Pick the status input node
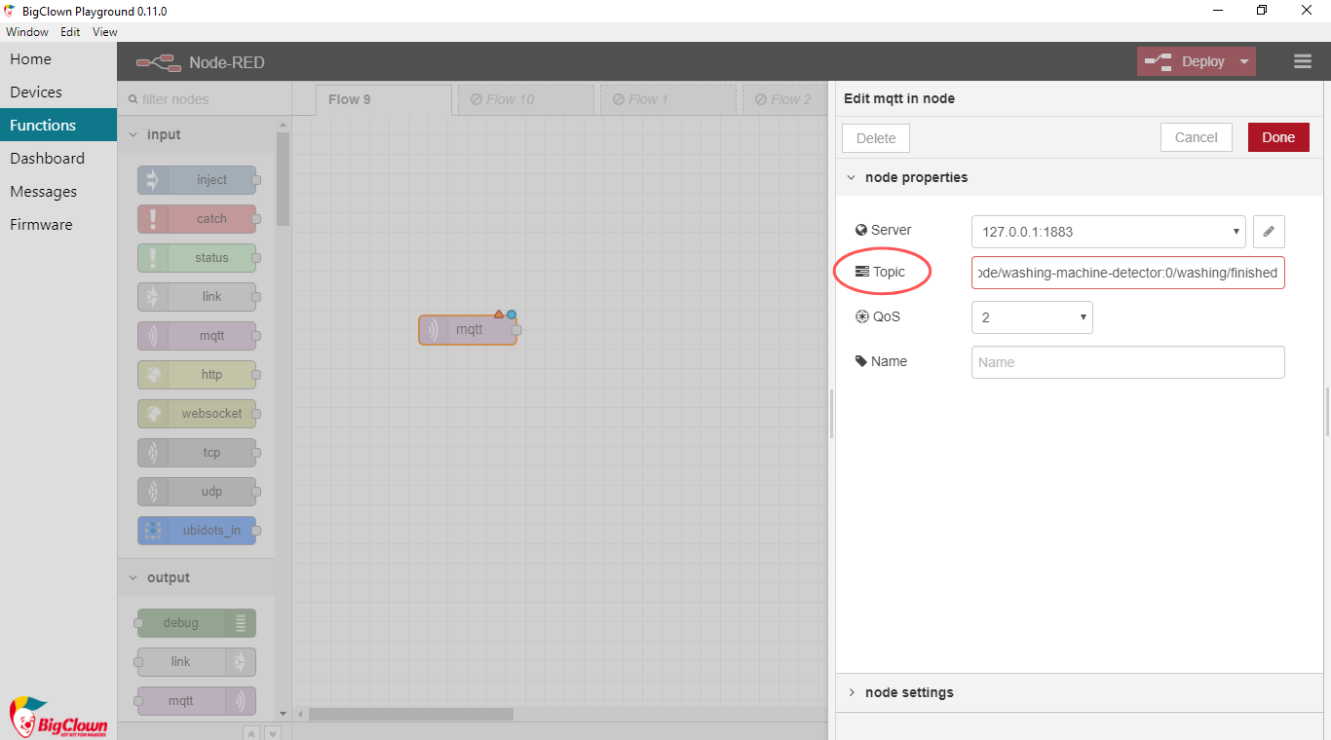Viewport: 1331px width, 740px height. pos(197,258)
